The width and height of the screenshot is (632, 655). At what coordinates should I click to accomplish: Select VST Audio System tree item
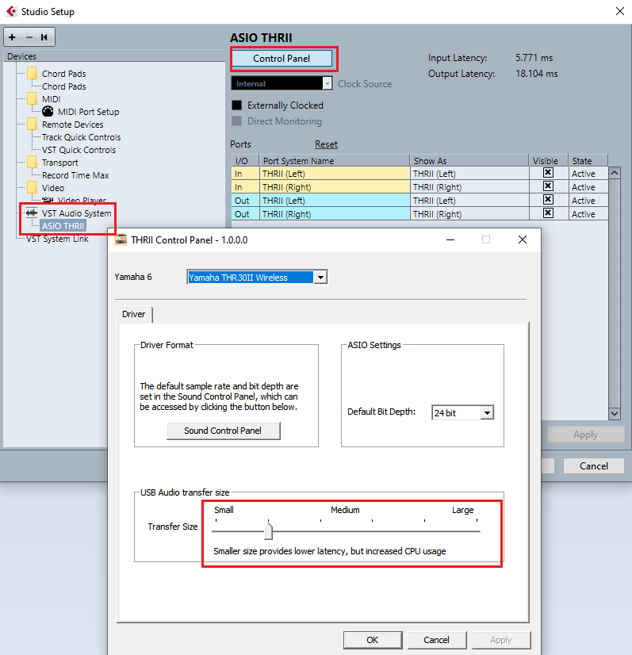coord(76,213)
